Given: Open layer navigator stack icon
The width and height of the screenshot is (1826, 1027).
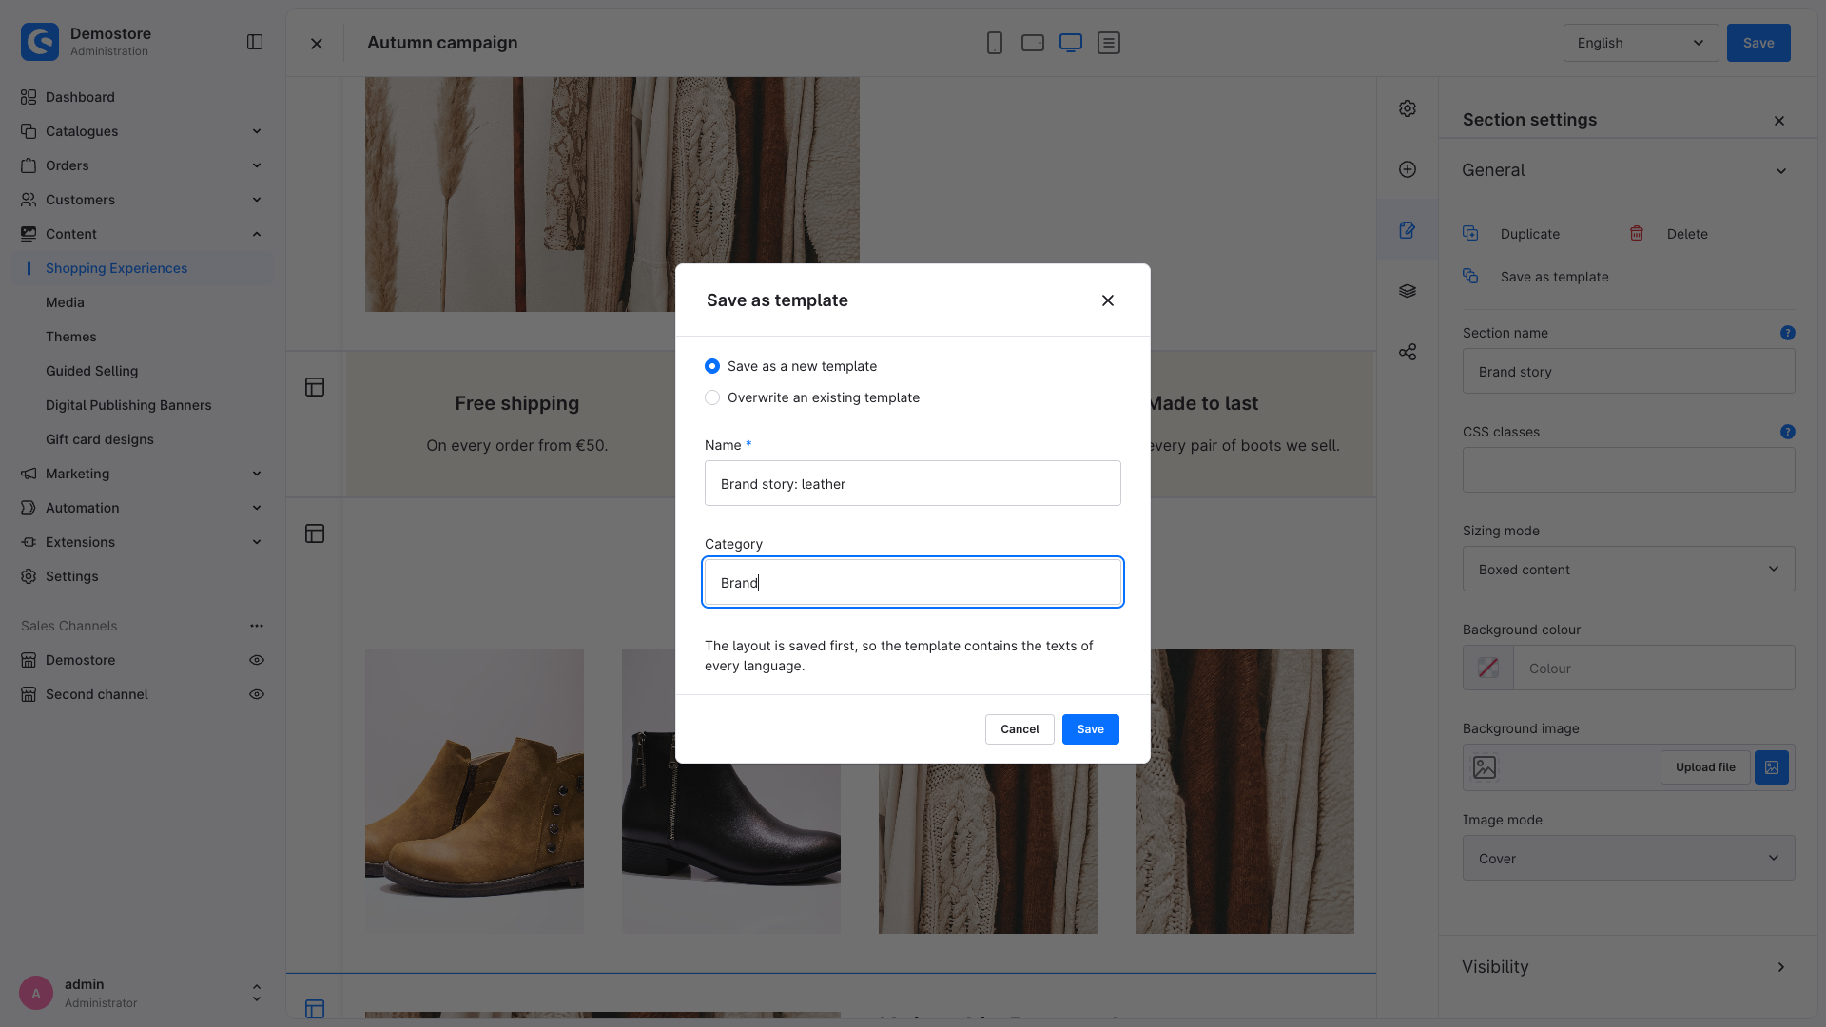Looking at the screenshot, I should pos(1408,291).
